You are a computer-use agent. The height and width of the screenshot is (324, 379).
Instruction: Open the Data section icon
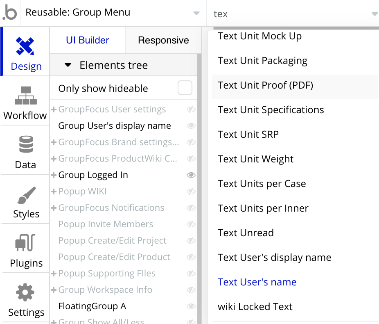coord(25,145)
